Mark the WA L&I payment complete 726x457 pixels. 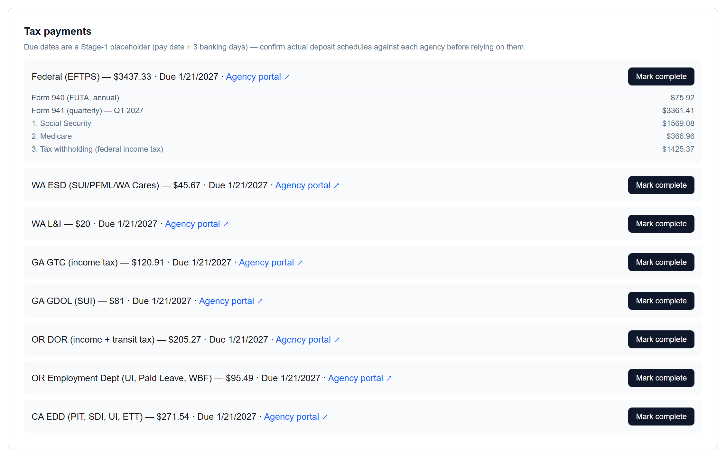[661, 224]
